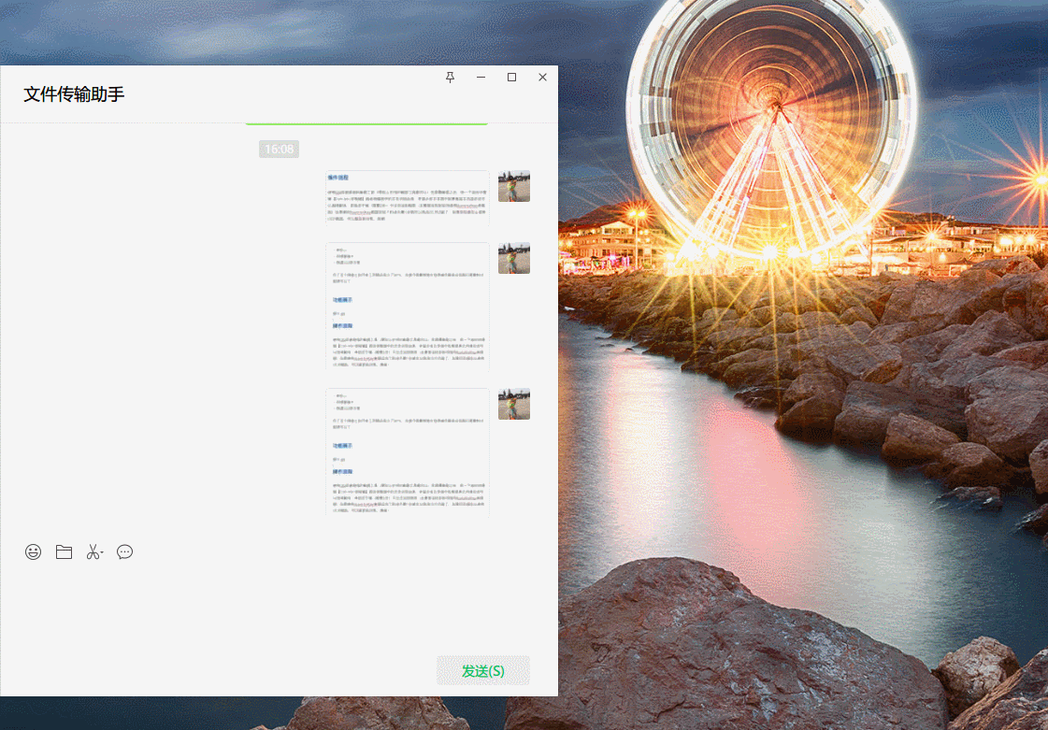This screenshot has height=730, width=1048.
Task: Click the 16:08 timestamp label
Action: [279, 150]
